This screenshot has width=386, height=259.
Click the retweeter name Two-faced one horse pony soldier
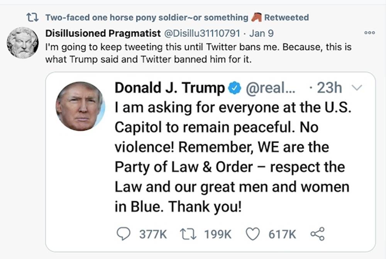tap(147, 18)
